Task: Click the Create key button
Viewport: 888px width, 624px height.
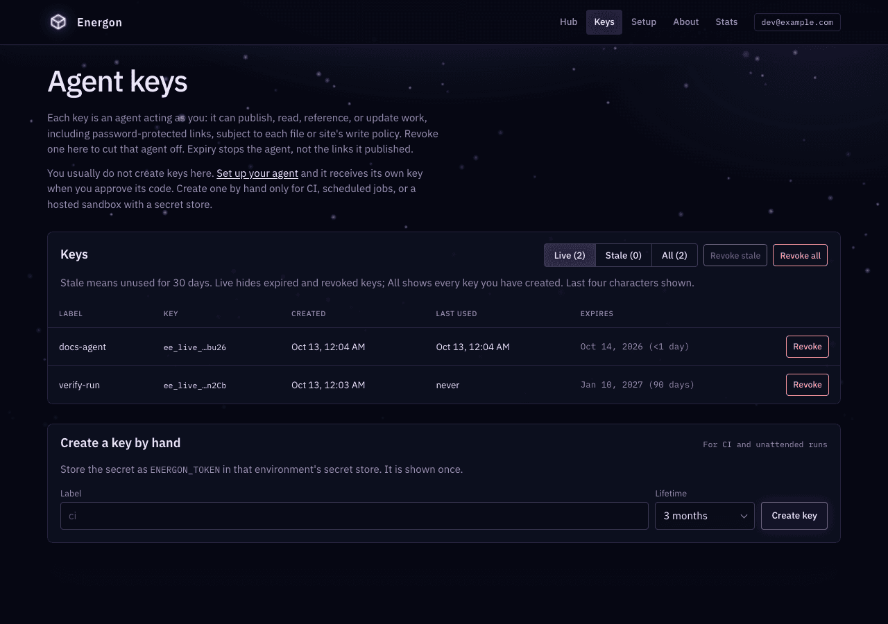Action: pyautogui.click(x=794, y=516)
